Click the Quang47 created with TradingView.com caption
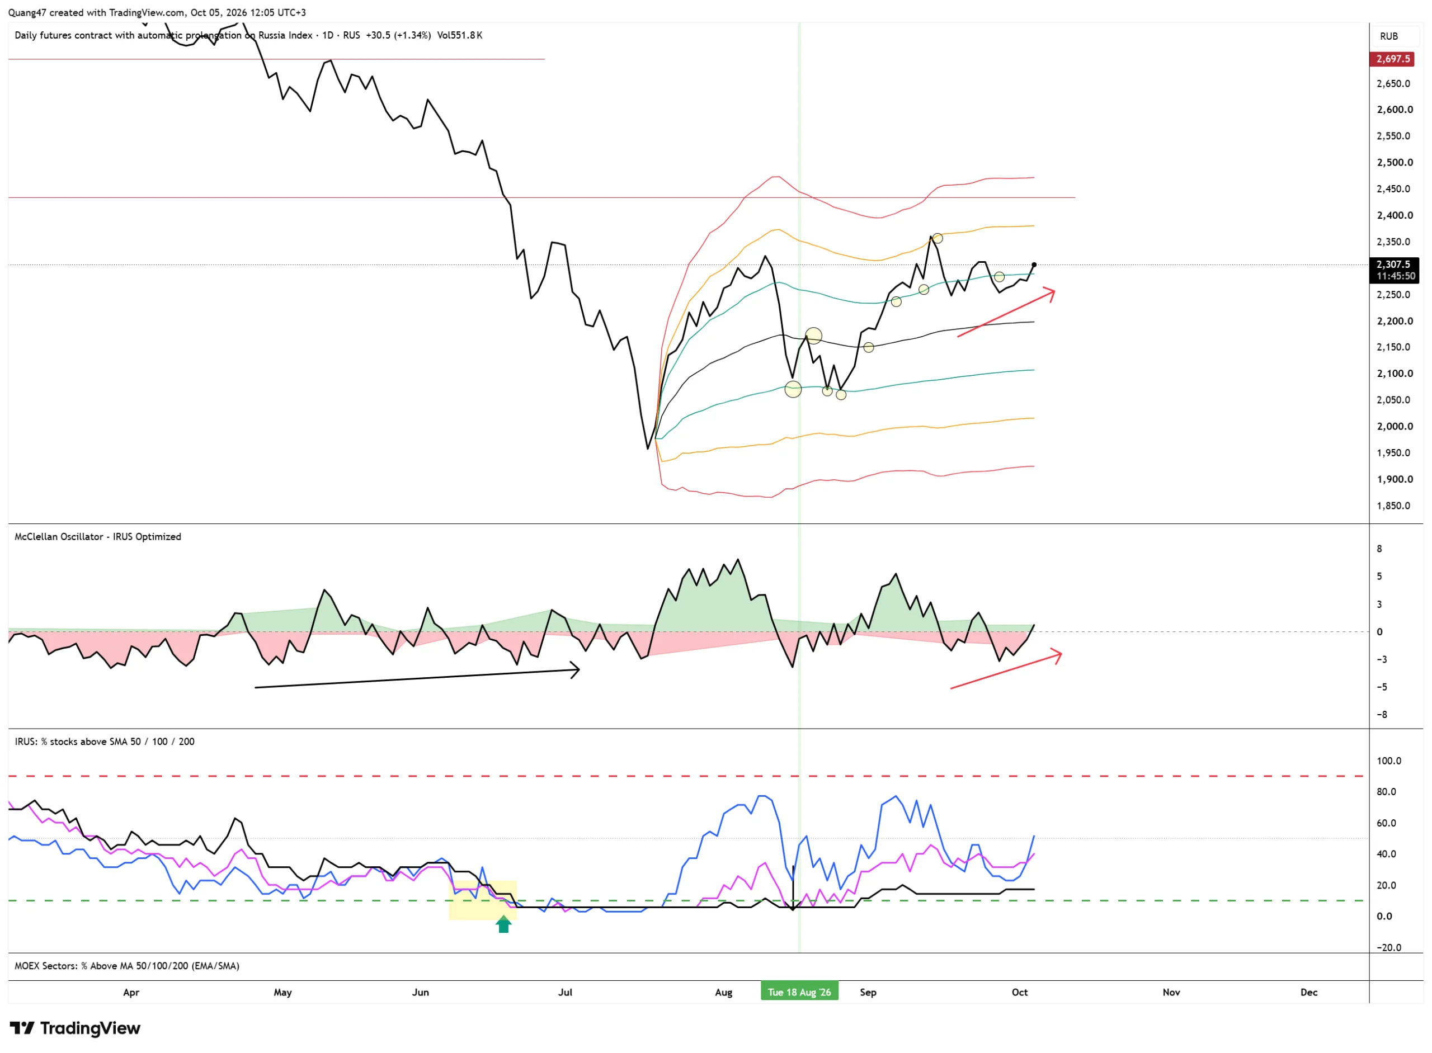The image size is (1432, 1053). [157, 13]
